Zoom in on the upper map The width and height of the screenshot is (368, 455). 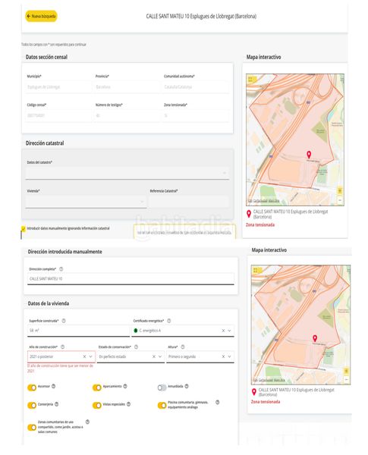pyautogui.click(x=339, y=191)
